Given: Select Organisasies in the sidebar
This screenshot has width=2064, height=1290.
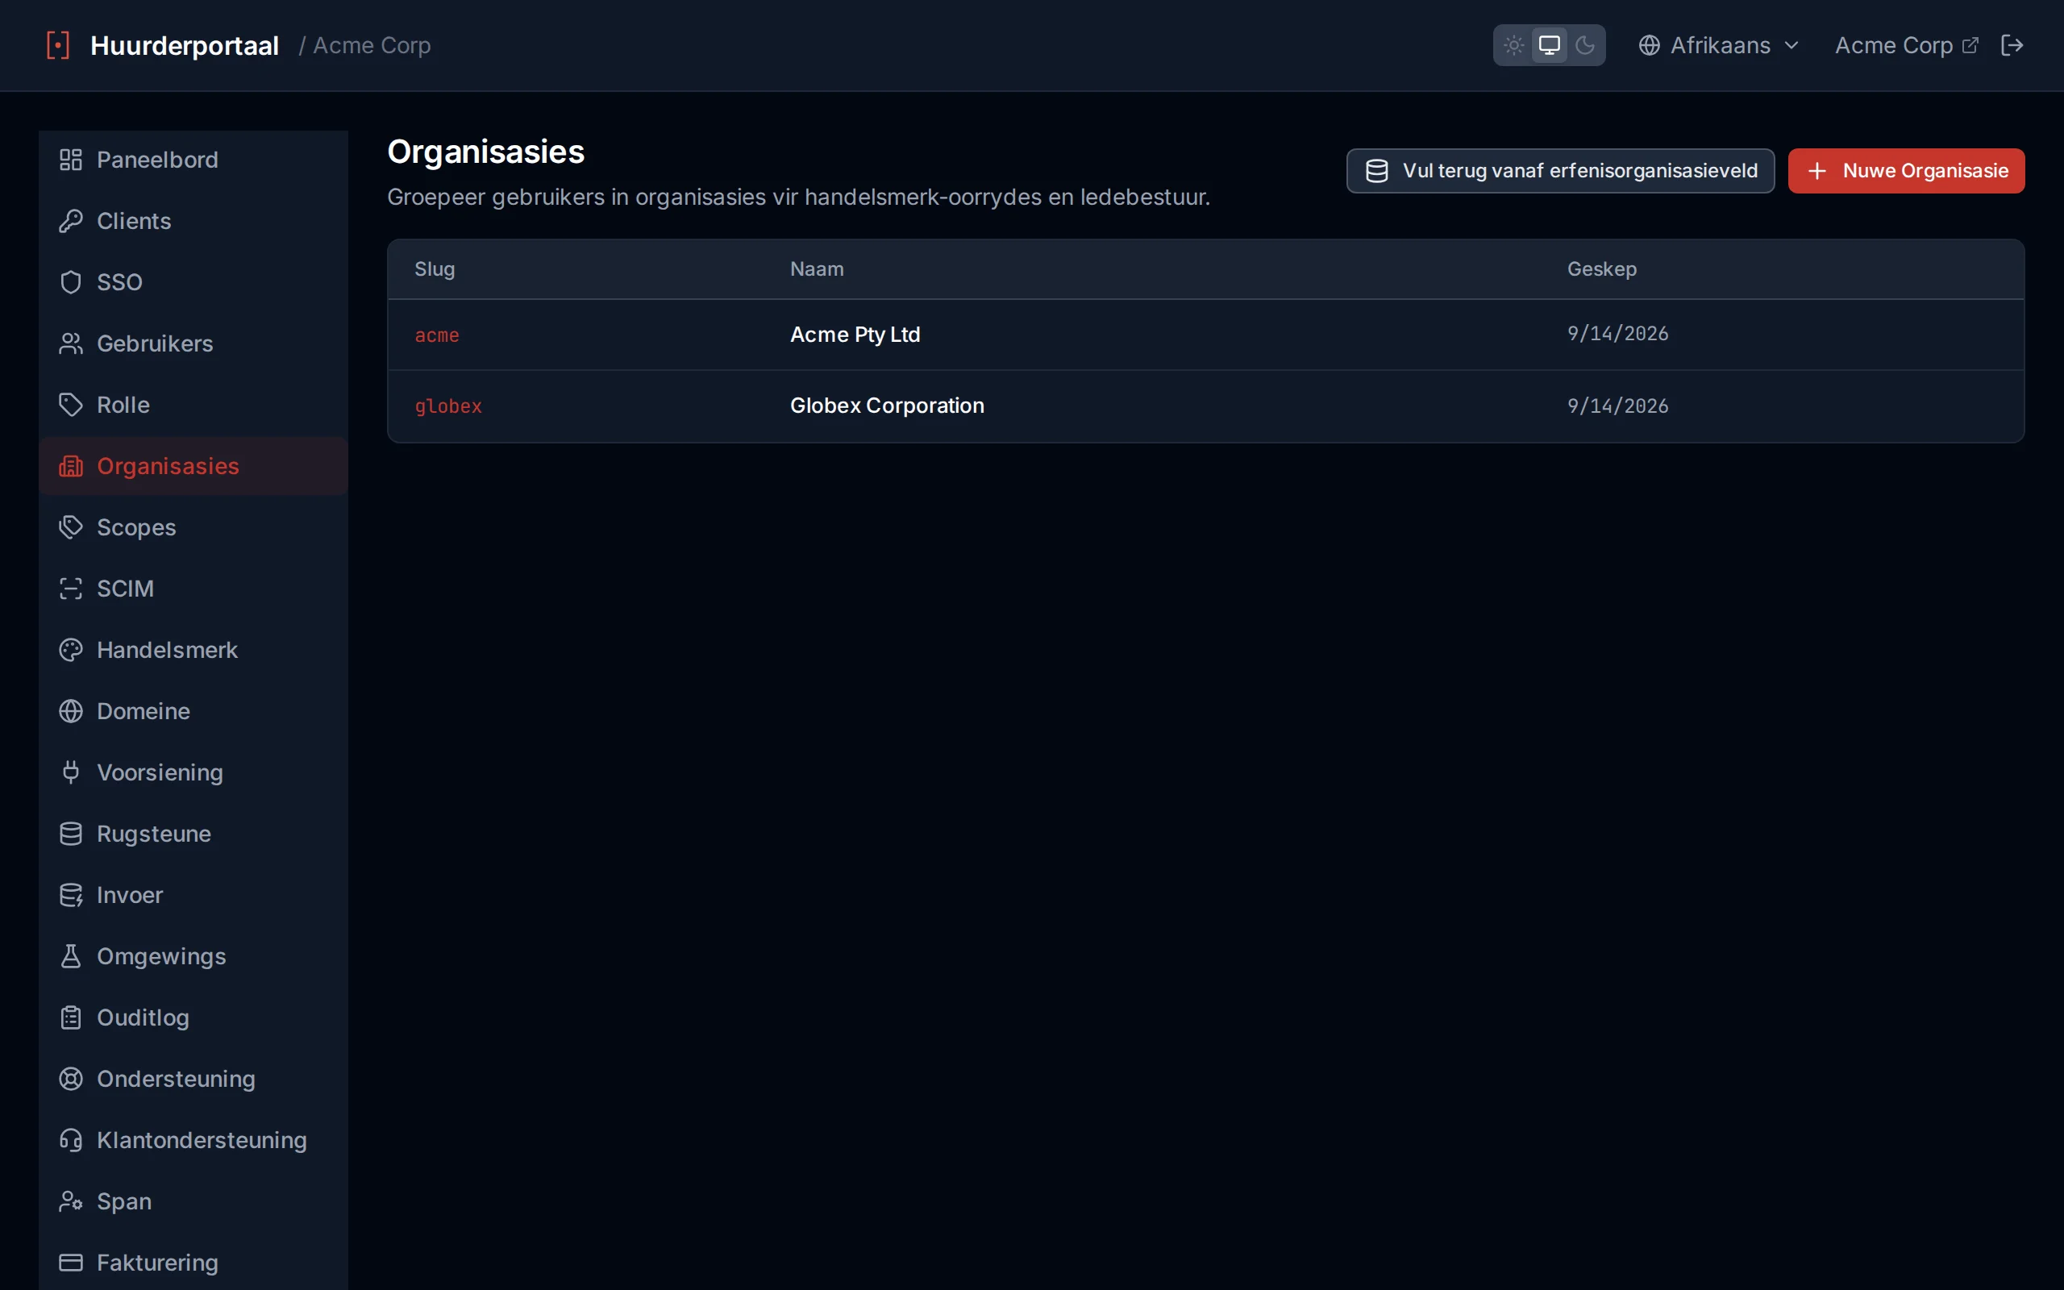Looking at the screenshot, I should point(193,466).
